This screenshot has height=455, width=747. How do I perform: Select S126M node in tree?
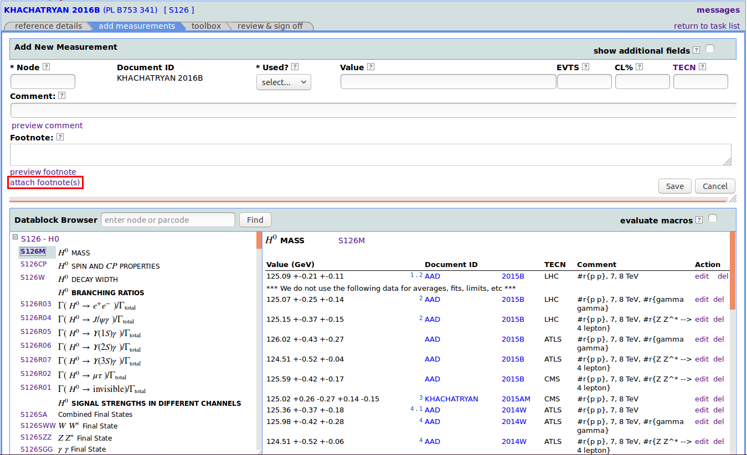pyautogui.click(x=33, y=252)
